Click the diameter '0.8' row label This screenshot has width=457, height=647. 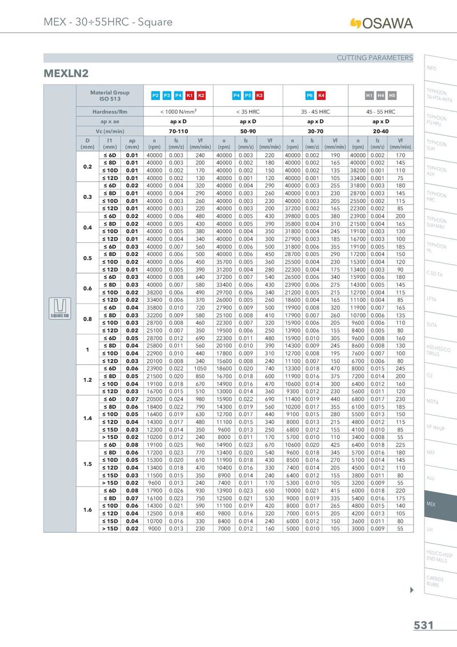point(87,319)
